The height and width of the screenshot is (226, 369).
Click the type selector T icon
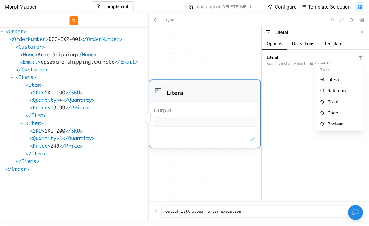[361, 58]
